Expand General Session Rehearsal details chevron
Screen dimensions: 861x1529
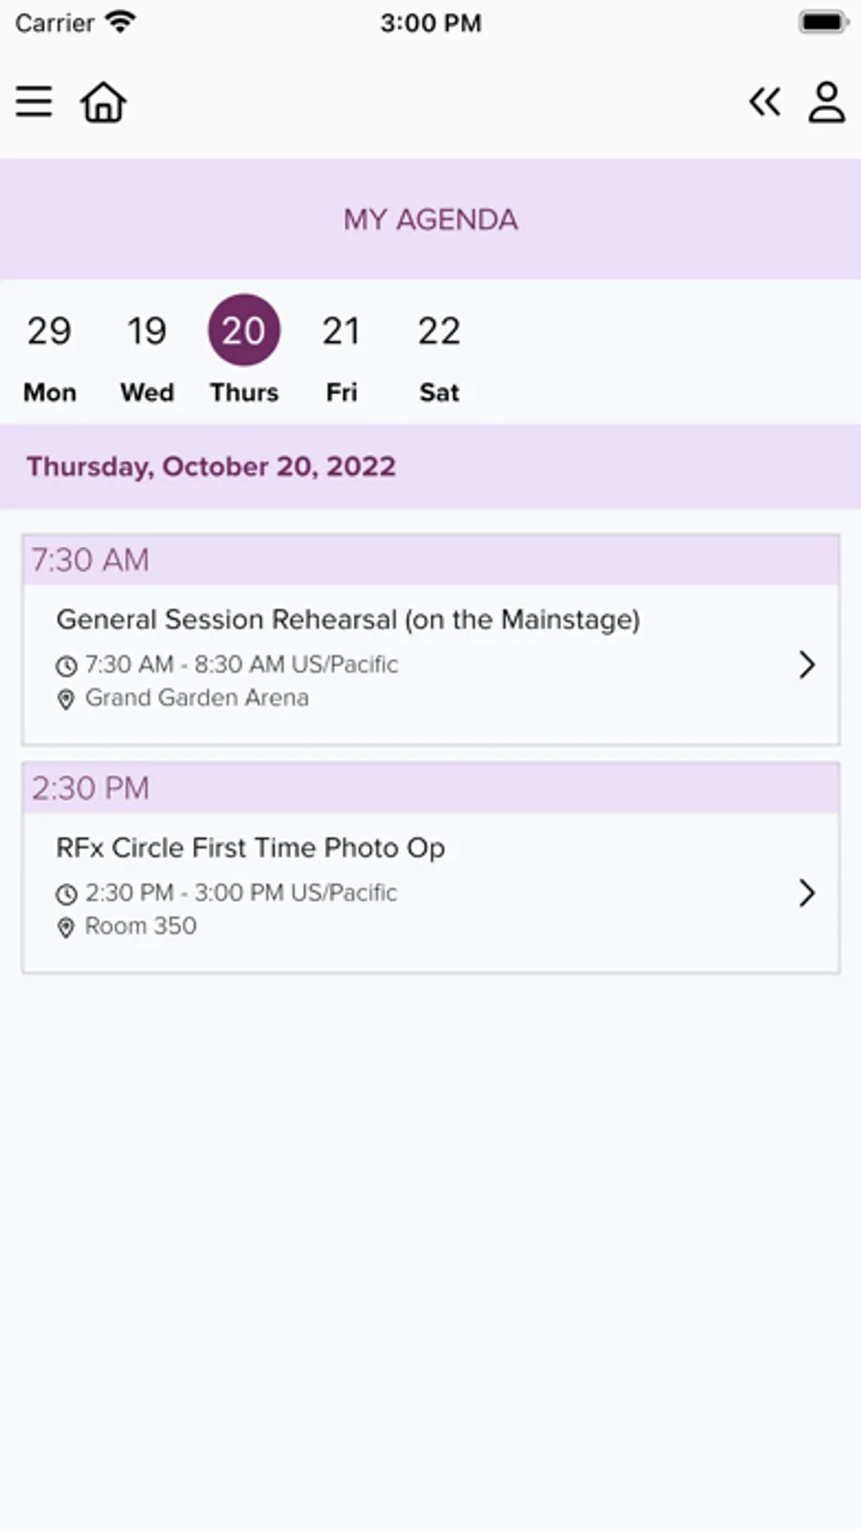[x=806, y=664]
